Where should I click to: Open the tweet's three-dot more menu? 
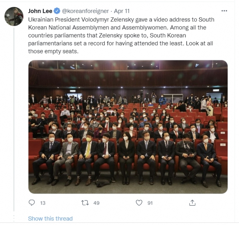224,11
